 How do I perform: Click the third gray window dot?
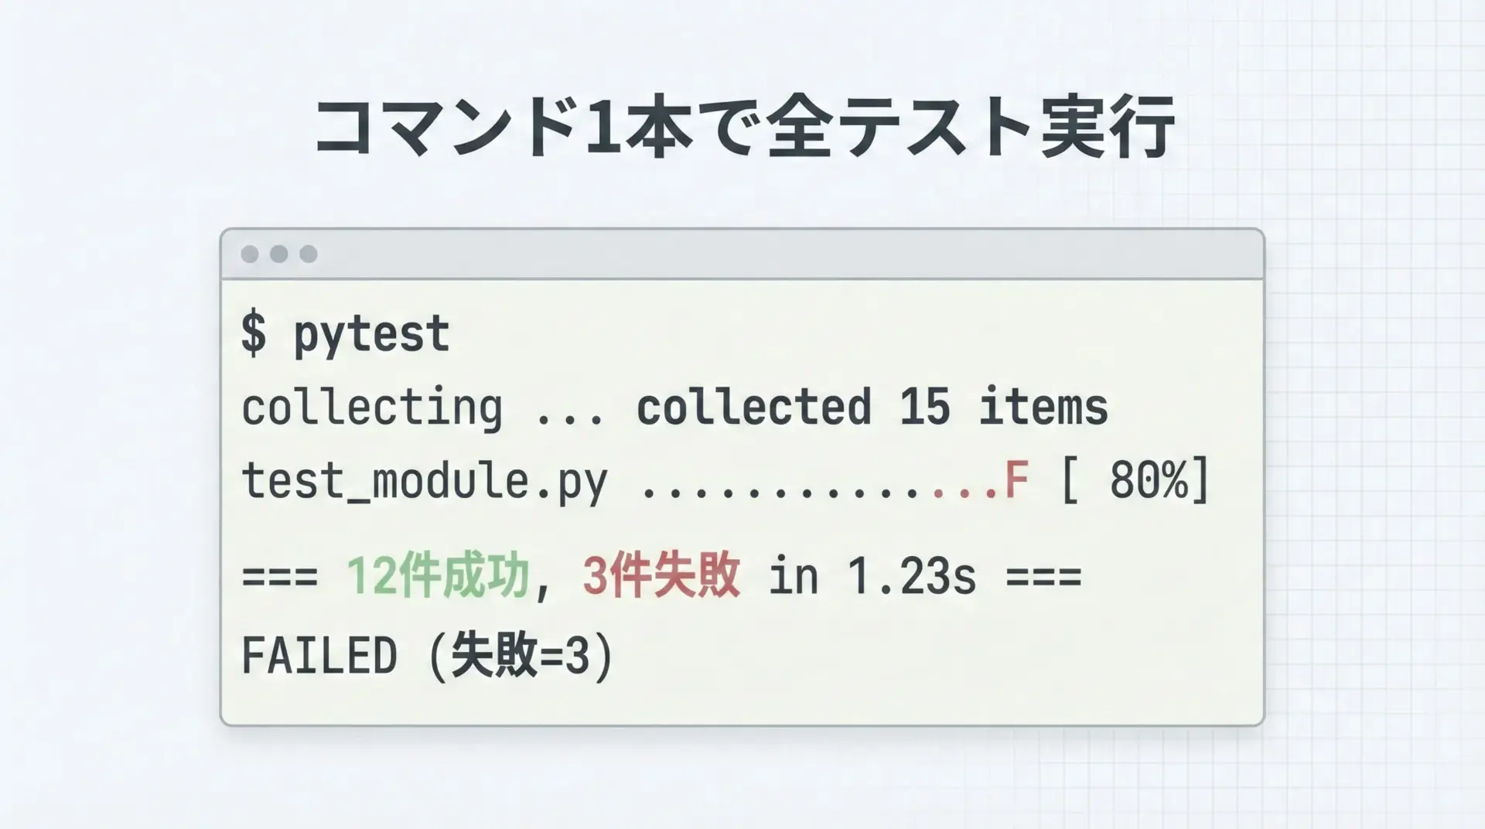[309, 254]
